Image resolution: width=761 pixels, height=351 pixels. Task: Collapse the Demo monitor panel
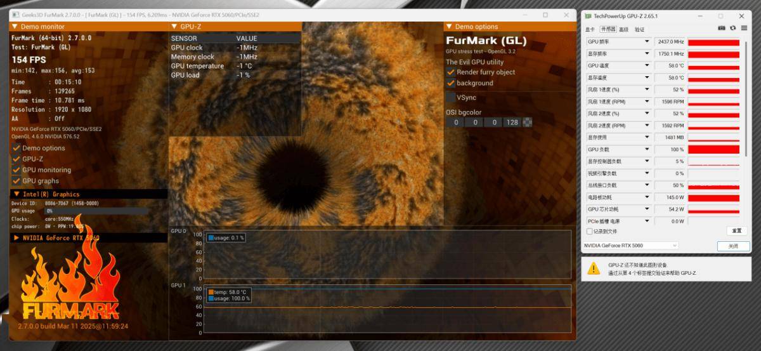pos(15,27)
